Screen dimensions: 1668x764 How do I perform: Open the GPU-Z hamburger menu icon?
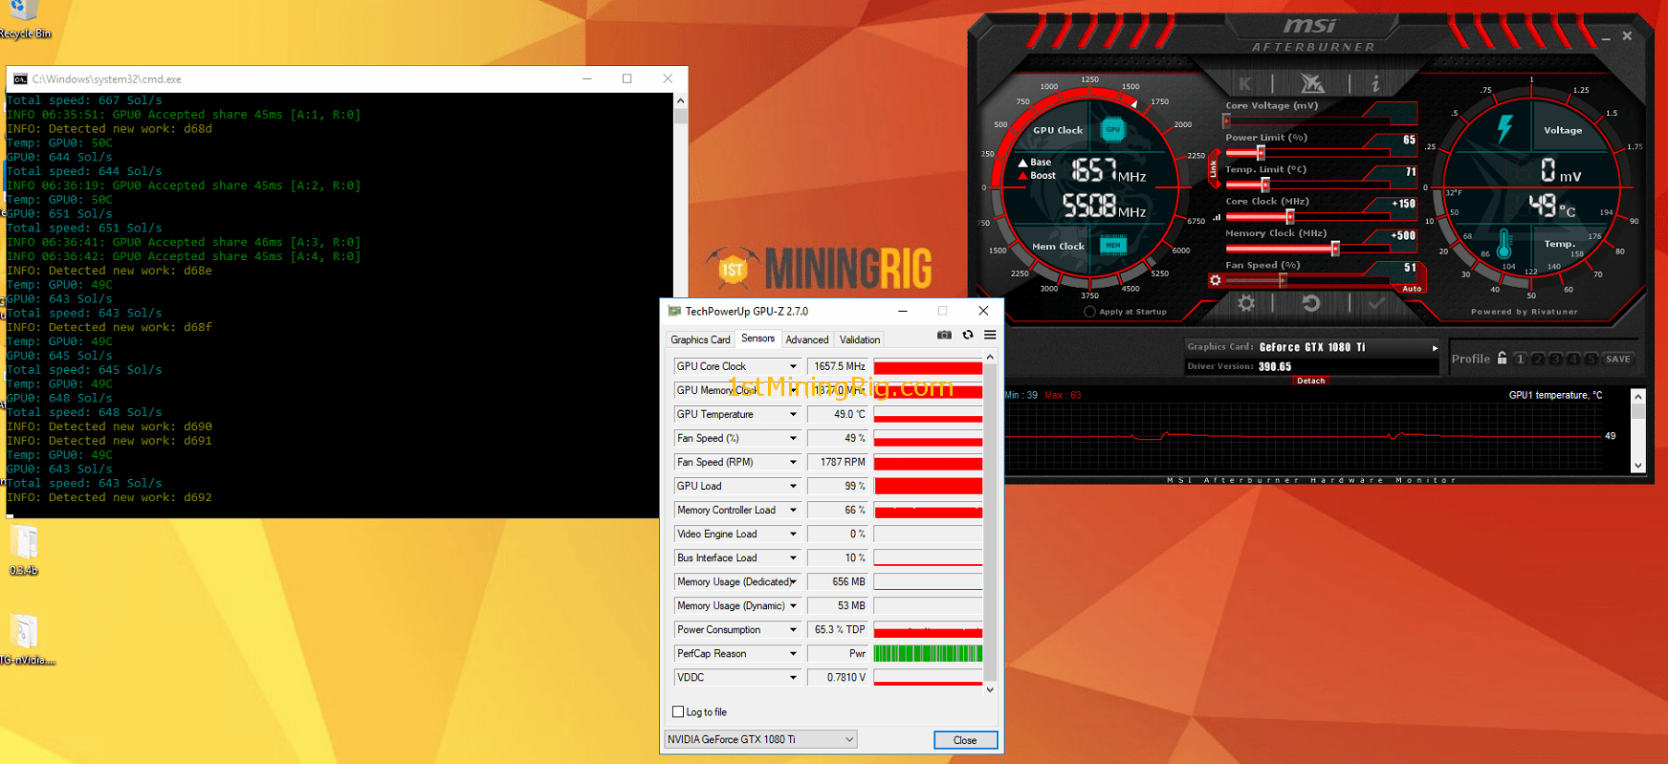pos(990,335)
